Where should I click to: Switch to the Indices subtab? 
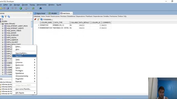click(121, 16)
